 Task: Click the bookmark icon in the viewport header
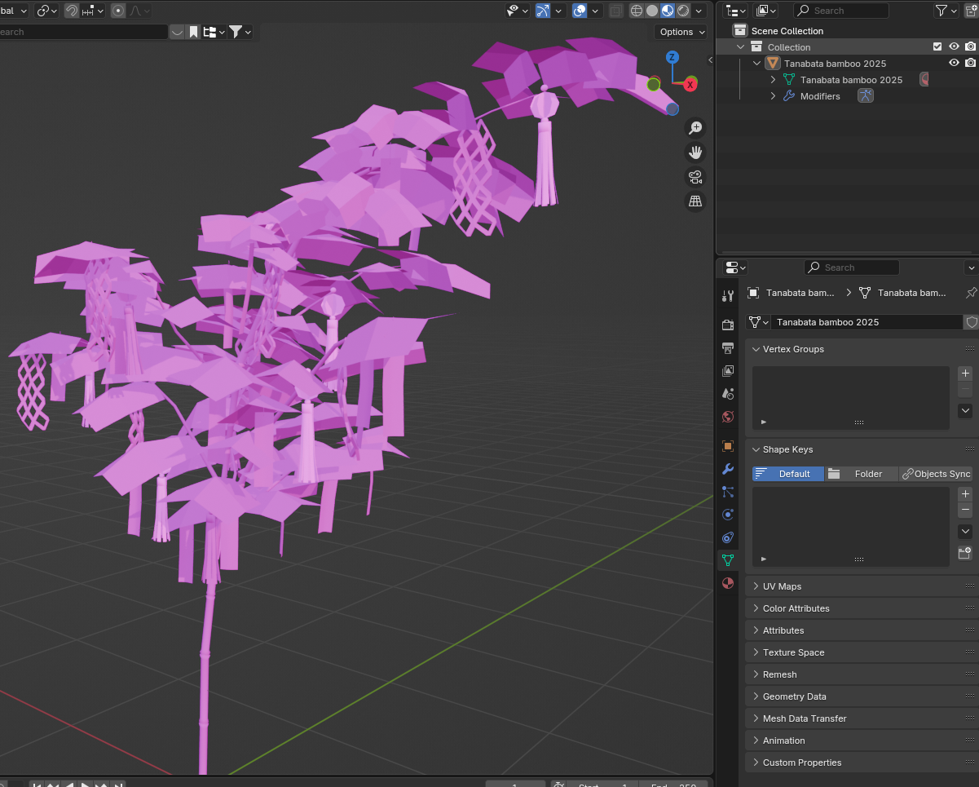click(193, 32)
